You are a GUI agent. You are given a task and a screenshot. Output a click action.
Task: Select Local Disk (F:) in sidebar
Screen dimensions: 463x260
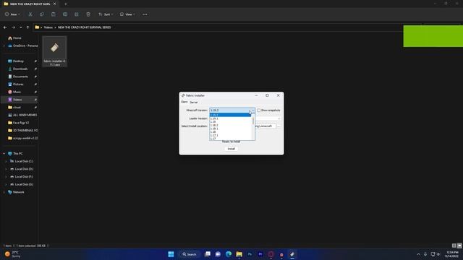click(x=22, y=176)
